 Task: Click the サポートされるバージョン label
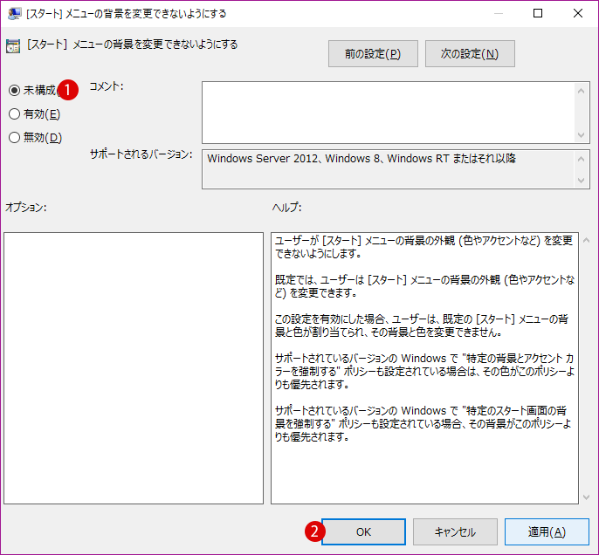point(141,154)
